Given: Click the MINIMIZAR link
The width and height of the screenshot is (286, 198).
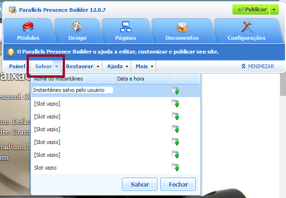Looking at the screenshot, I should click(258, 66).
